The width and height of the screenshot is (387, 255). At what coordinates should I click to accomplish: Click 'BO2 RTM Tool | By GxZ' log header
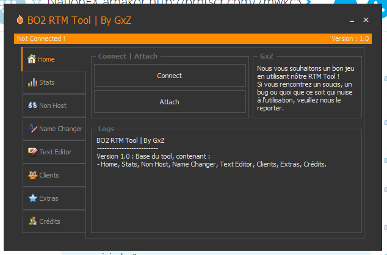[x=131, y=140]
